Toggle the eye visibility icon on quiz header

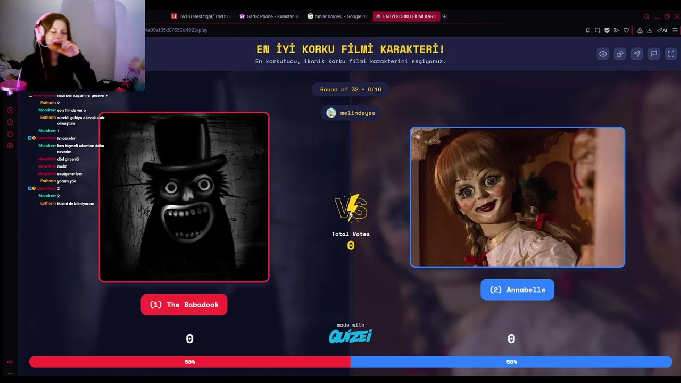[603, 54]
